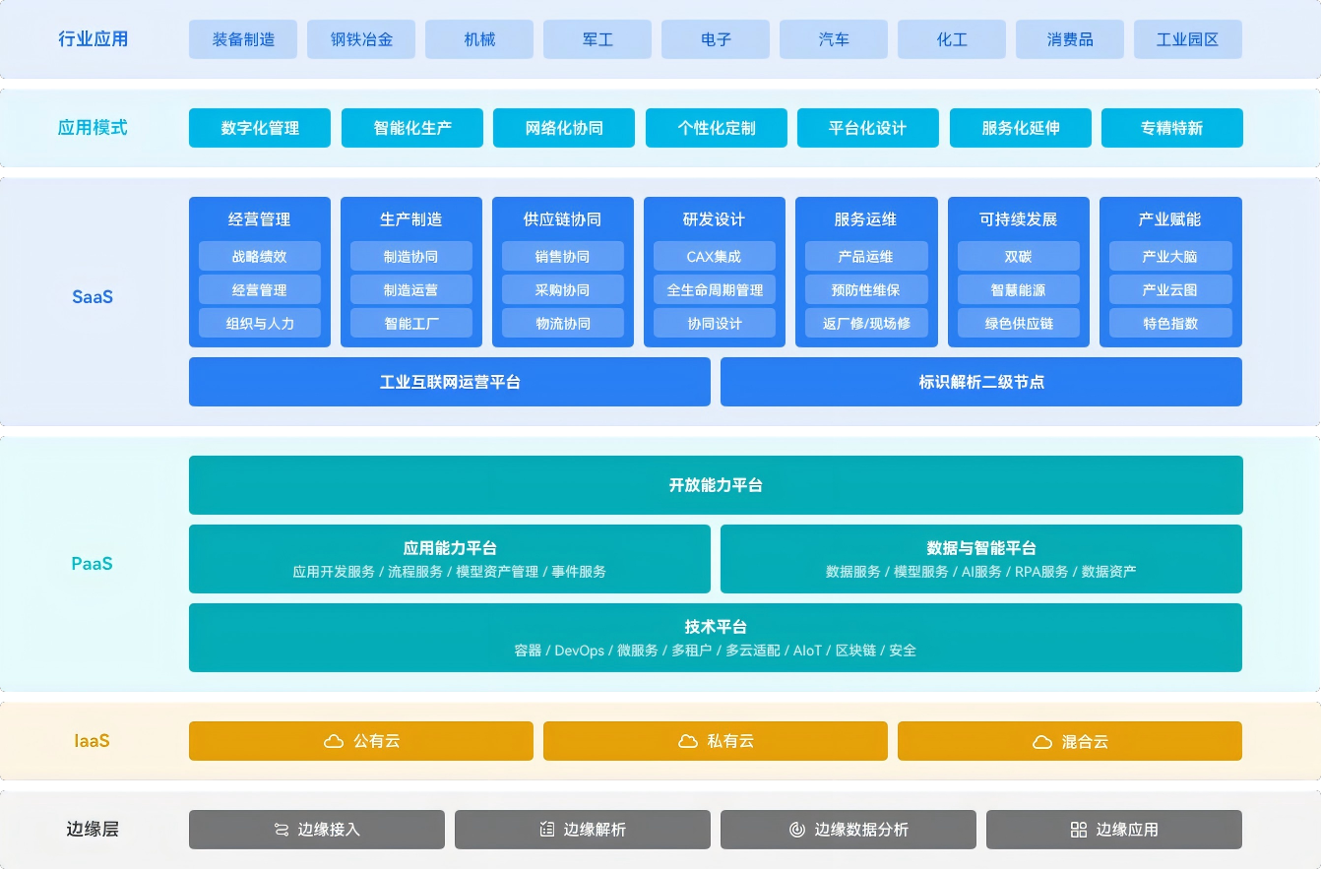Viewport: 1321px width, 869px height.
Task: Click 双碳 under 可持续发展
Action: pyautogui.click(x=1019, y=257)
